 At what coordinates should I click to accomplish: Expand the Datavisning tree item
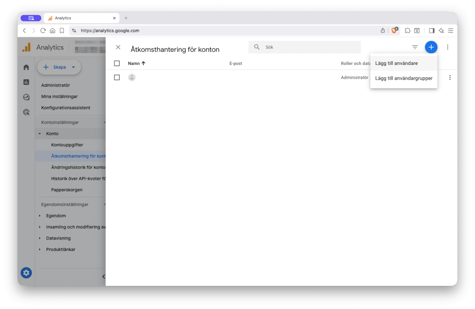pyautogui.click(x=40, y=238)
